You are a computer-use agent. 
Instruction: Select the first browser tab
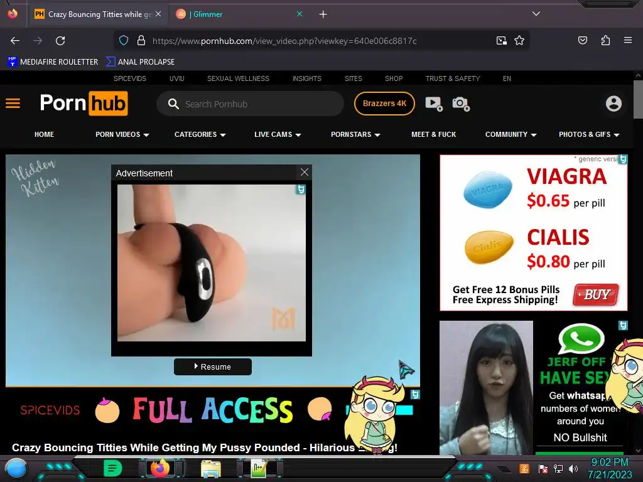click(97, 14)
